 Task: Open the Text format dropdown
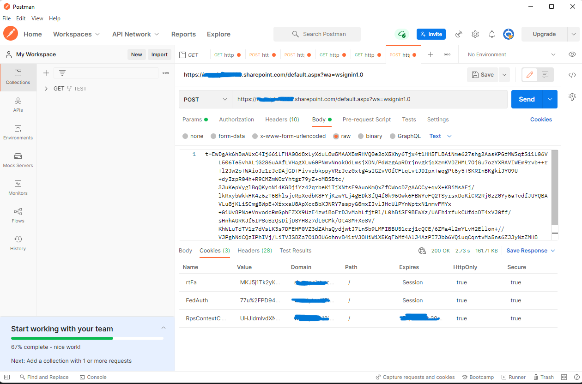click(441, 136)
